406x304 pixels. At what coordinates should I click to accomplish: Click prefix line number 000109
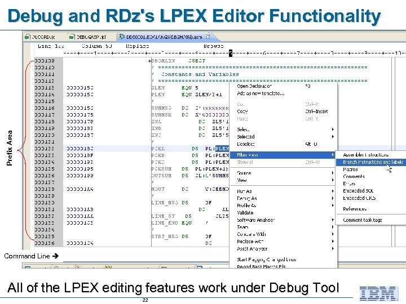pos(45,61)
